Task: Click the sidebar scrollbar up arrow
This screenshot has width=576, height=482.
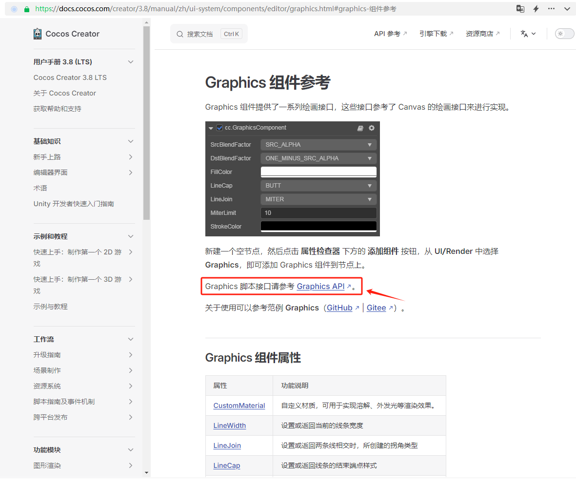Action: point(147,22)
